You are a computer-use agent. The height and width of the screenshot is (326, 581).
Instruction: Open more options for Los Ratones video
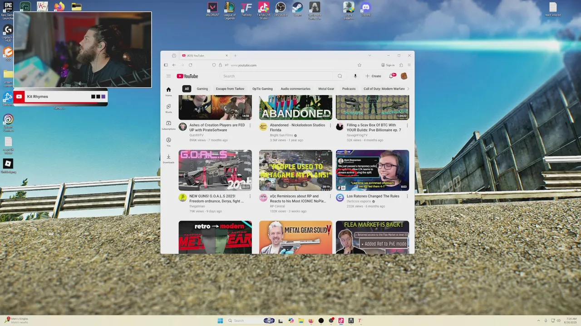pyautogui.click(x=407, y=197)
